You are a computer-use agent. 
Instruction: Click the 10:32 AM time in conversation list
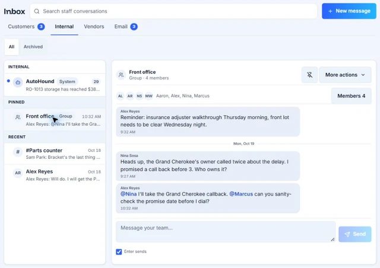click(x=91, y=116)
